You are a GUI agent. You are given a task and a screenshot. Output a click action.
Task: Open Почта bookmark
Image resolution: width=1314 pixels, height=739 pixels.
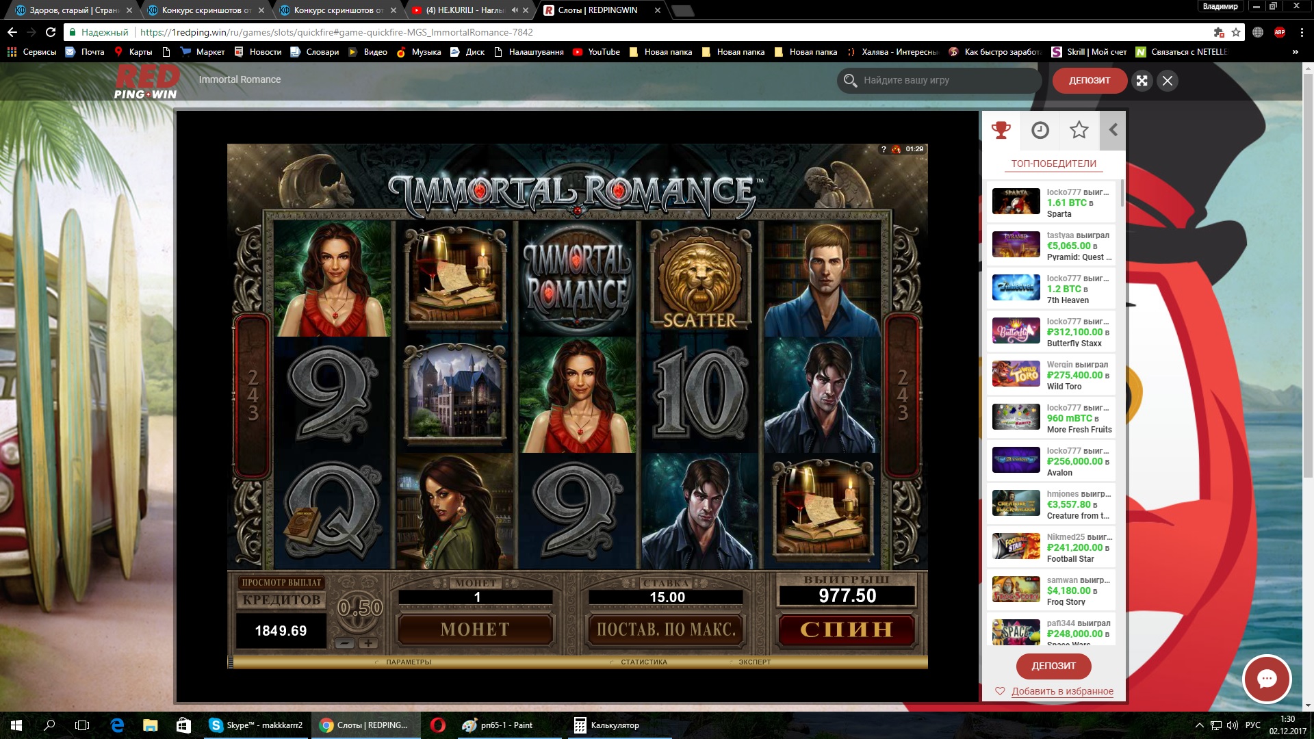(x=85, y=52)
